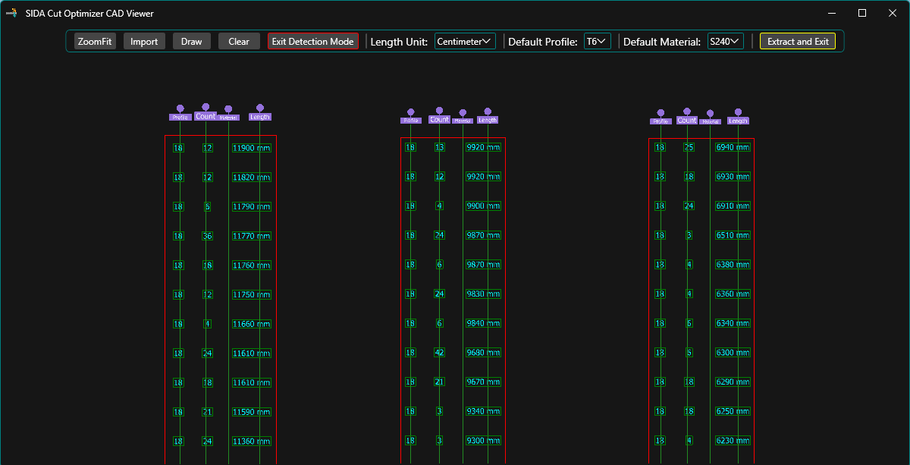Click the Profile marker handle in right table
The width and height of the screenshot is (910, 465).
(661, 113)
